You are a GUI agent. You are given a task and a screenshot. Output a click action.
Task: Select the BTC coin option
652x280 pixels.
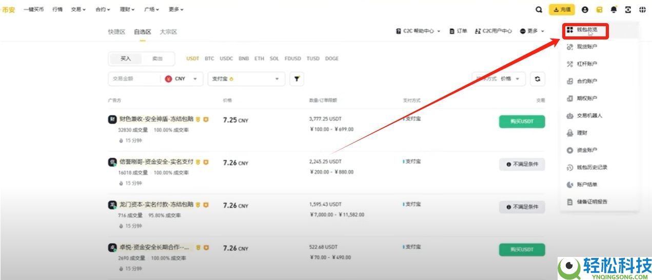pyautogui.click(x=209, y=58)
